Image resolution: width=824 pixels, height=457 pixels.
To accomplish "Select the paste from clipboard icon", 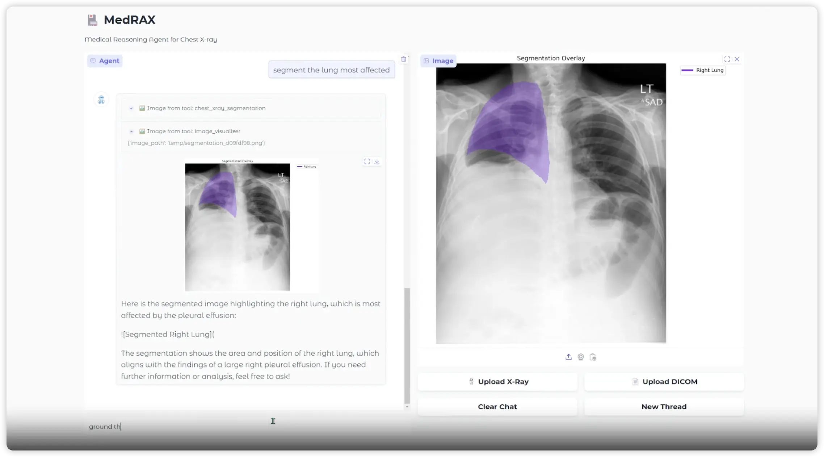I will click(593, 357).
